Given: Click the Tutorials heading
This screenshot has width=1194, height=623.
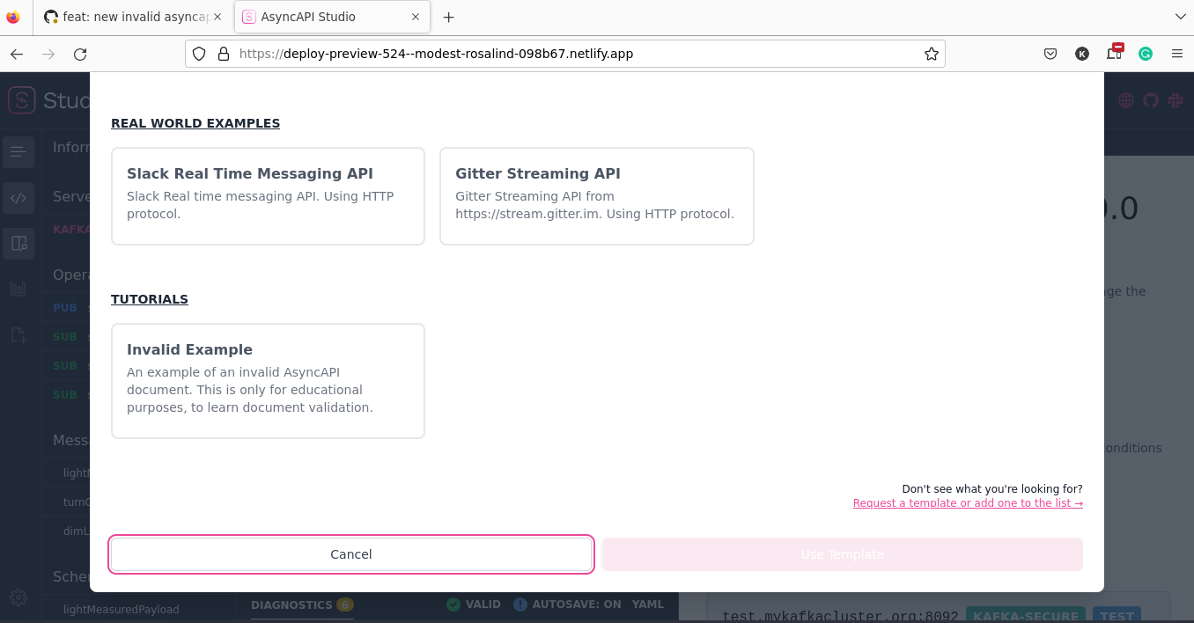Looking at the screenshot, I should click(150, 299).
